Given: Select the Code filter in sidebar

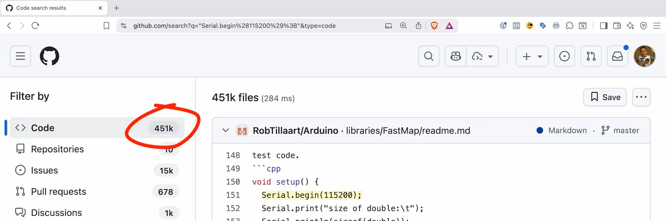Looking at the screenshot, I should point(97,128).
